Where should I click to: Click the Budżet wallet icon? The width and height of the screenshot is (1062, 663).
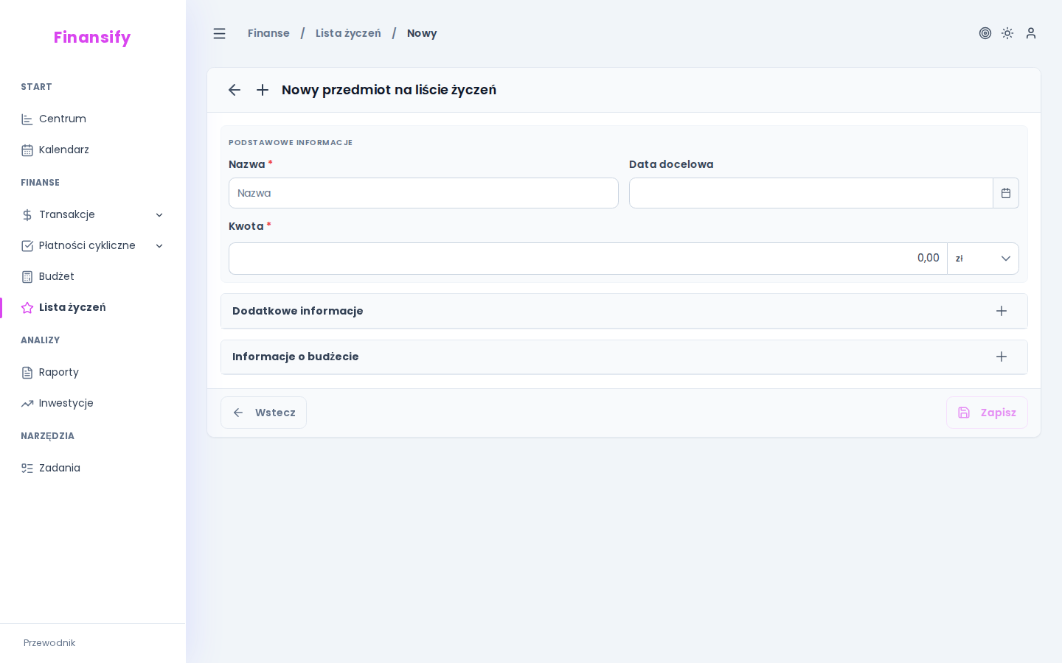[27, 276]
